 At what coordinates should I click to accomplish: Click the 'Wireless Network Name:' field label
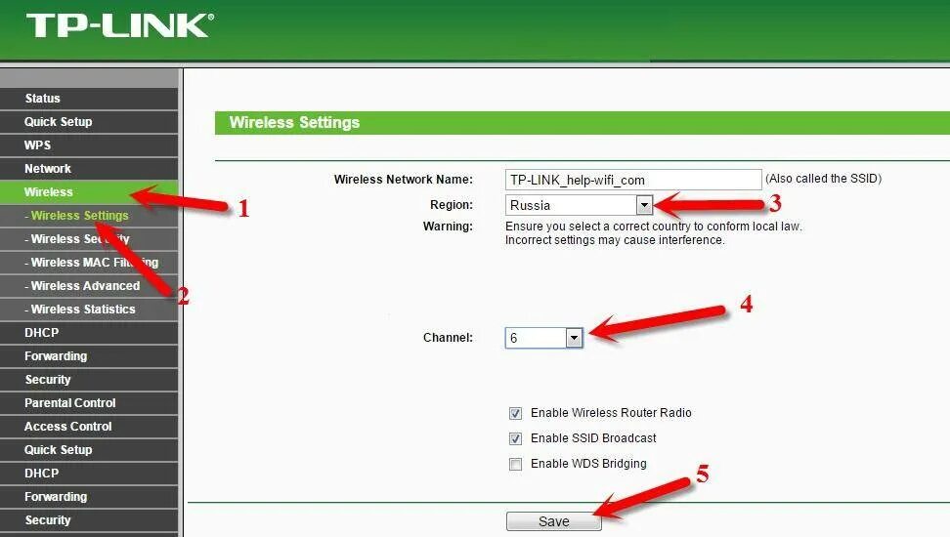404,180
